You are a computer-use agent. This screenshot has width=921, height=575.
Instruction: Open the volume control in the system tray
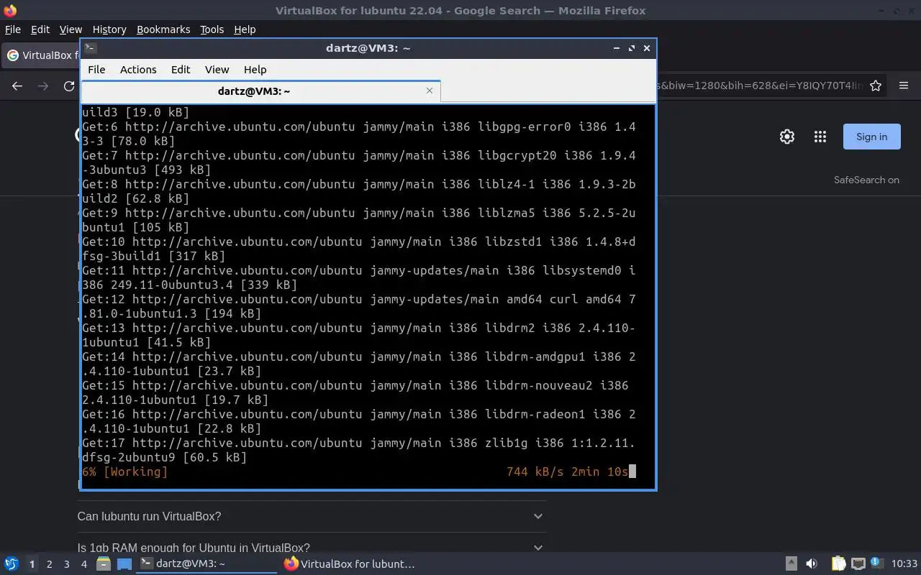(812, 564)
